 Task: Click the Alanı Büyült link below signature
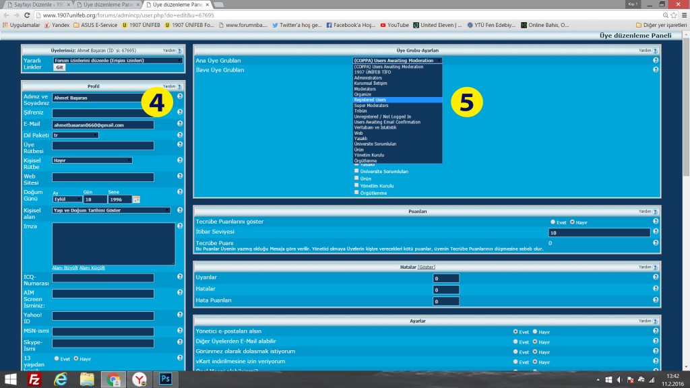[x=65, y=268]
